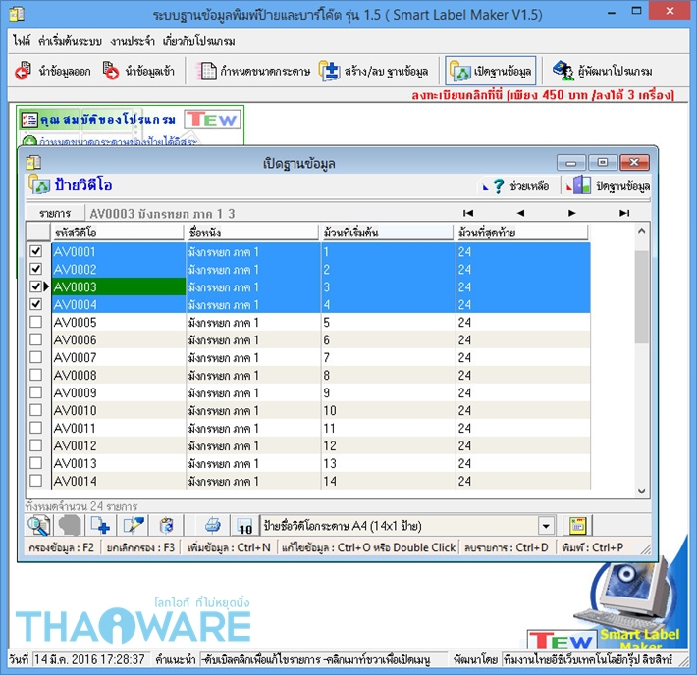Viewport: 697px width, 675px height.
Task: Click the red registration link (ลงทะเบียนคลิกที่นี่)
Action: [543, 94]
